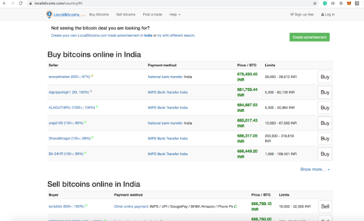Click the browser forward arrow
364x221 pixels.
click(12, 3)
